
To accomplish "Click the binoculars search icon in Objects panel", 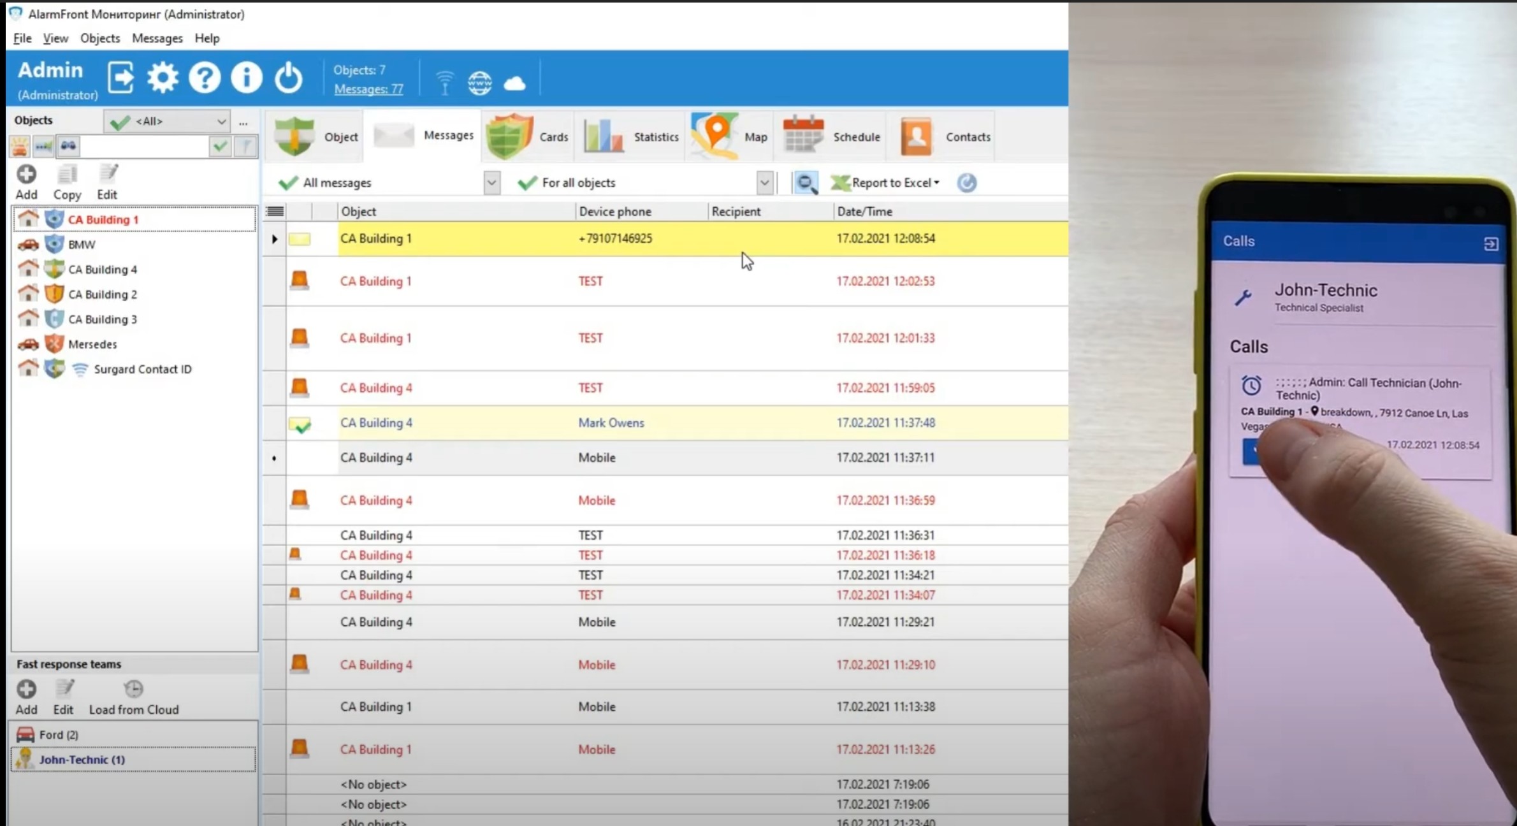I will pyautogui.click(x=68, y=147).
